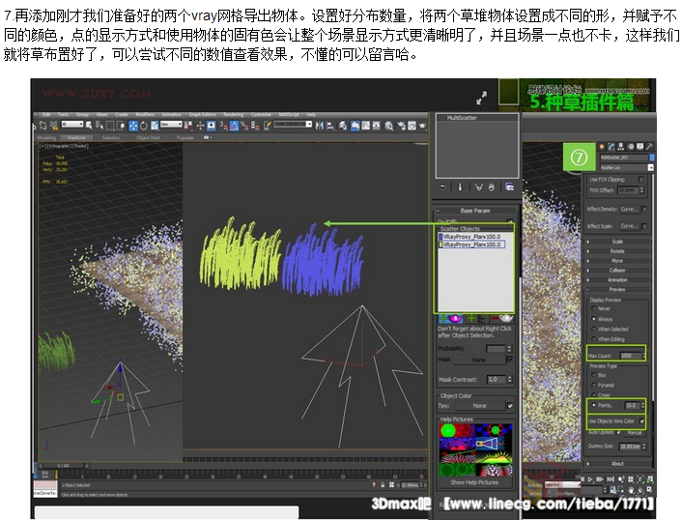
Task: Click the Object Color Tex None button
Action: click(479, 406)
